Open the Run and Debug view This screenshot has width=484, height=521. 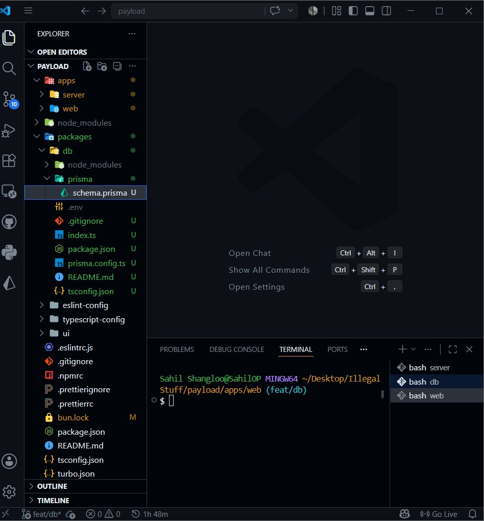(x=9, y=130)
